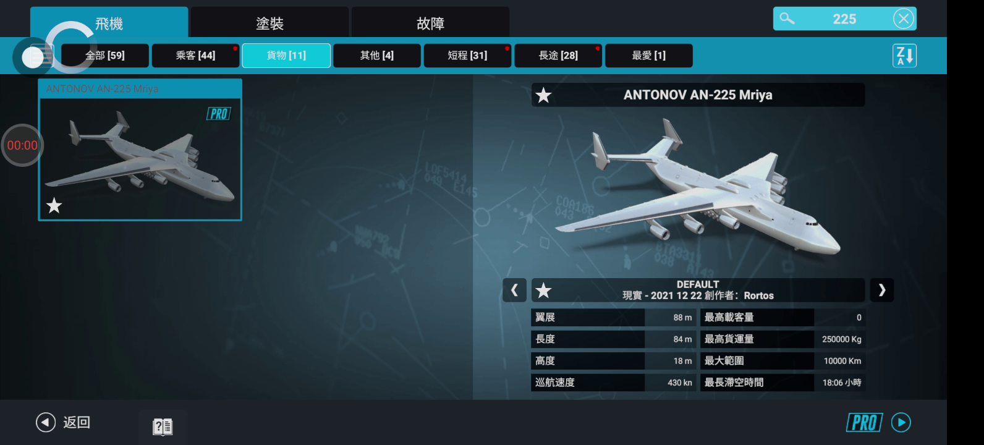Switch to the 塗裝 tab
This screenshot has height=445, width=984.
point(269,23)
